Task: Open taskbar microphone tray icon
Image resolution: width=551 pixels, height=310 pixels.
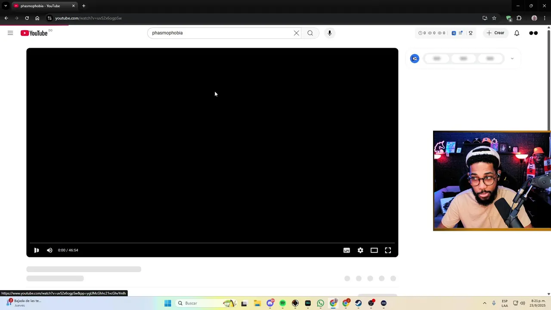Action: (x=494, y=303)
